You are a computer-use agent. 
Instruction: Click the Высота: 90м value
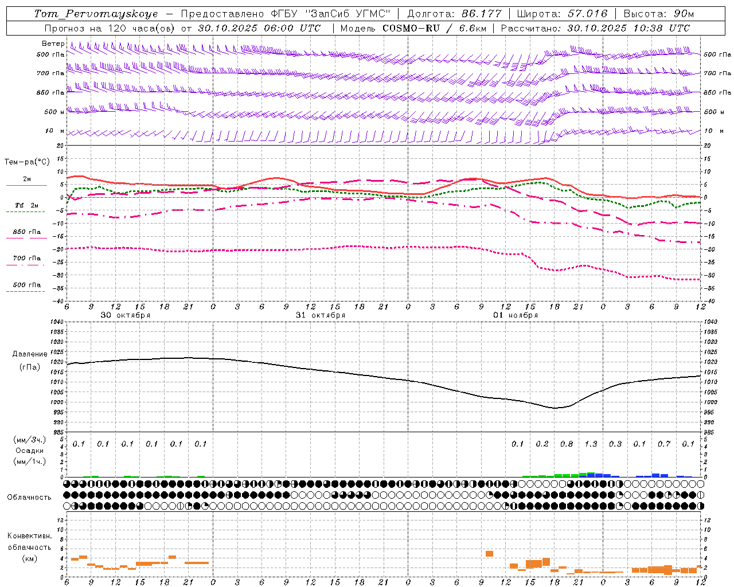[659, 14]
